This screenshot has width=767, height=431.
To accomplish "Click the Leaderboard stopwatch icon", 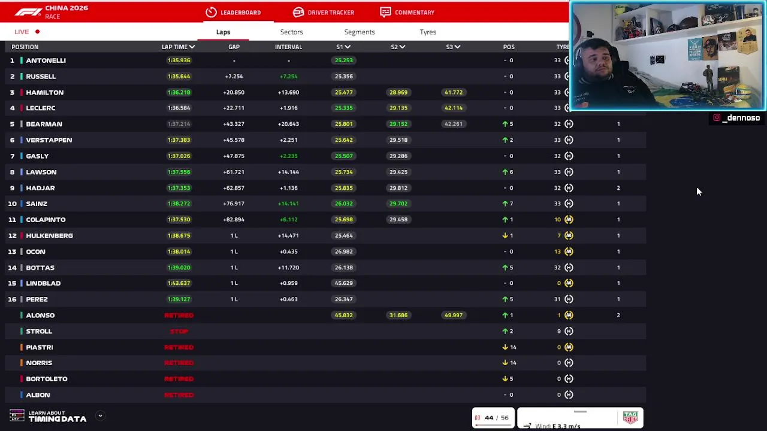I will click(211, 12).
